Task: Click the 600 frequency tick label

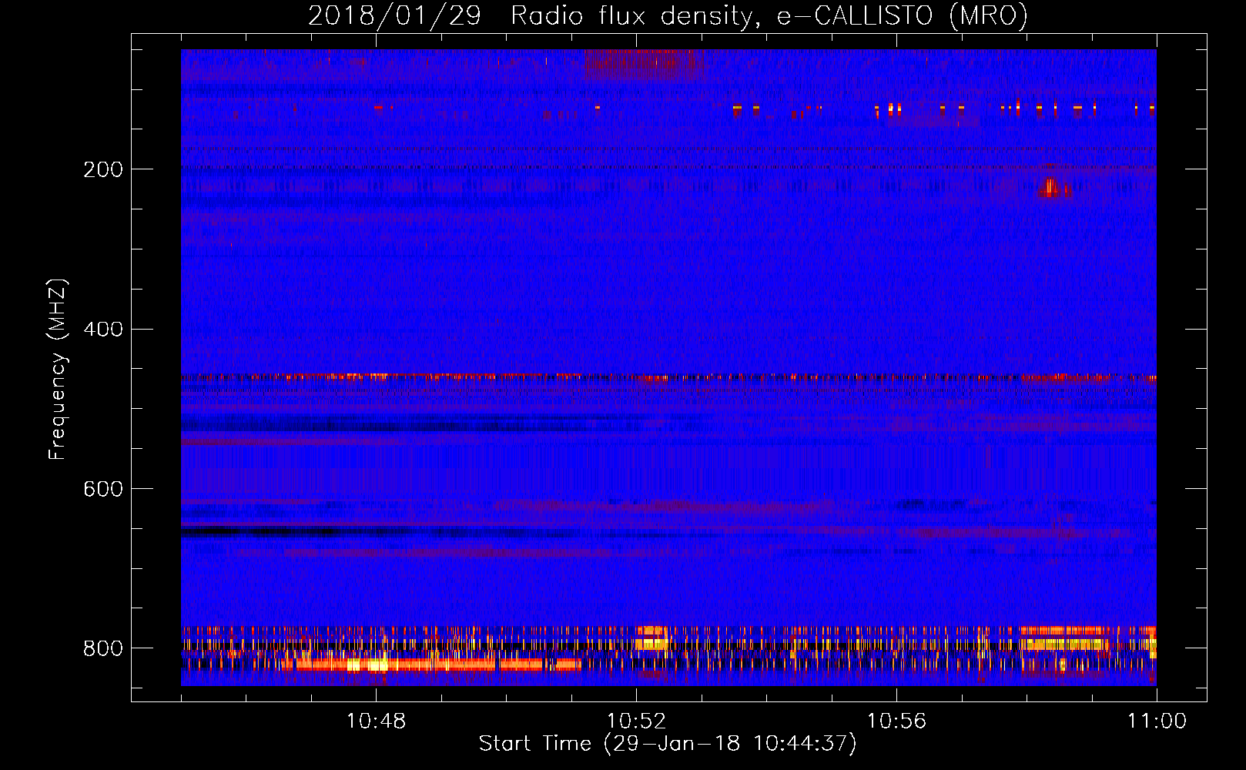Action: 103,490
